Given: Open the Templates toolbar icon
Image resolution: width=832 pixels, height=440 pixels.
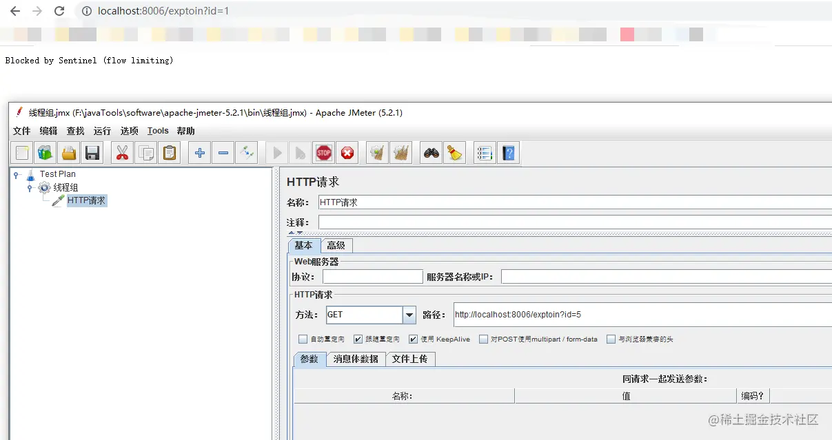Looking at the screenshot, I should tap(45, 153).
